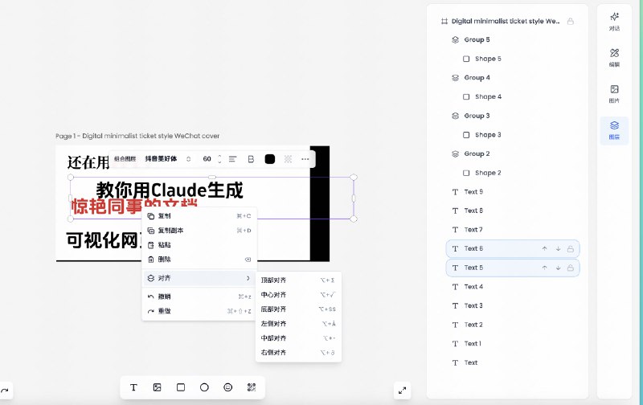Toggle bold in floating text toolbar

click(x=251, y=159)
